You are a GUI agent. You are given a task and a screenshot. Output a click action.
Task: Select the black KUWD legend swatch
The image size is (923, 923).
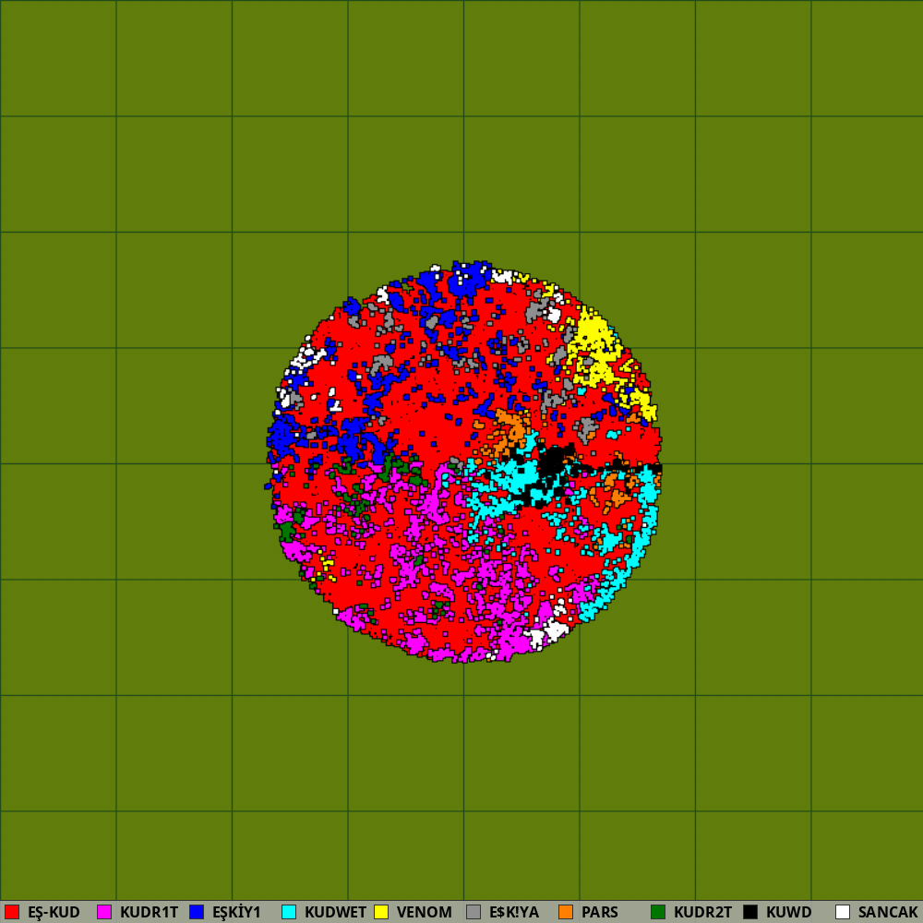coord(750,912)
